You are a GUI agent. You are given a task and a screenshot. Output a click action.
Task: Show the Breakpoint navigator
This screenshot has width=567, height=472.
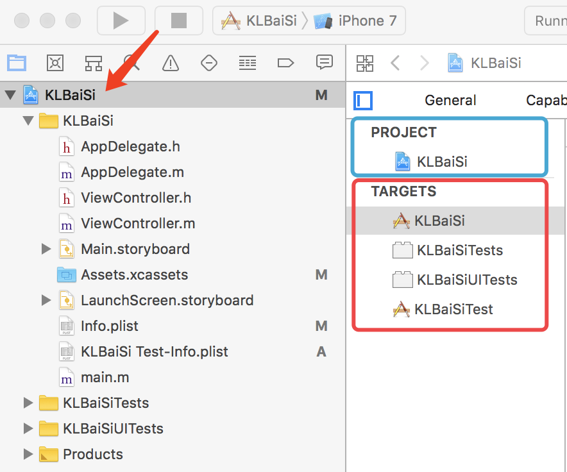pos(285,62)
